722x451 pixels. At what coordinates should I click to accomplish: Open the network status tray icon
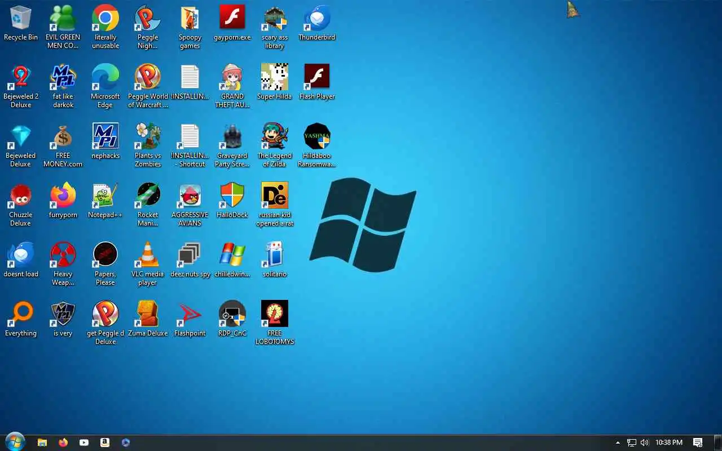point(632,443)
